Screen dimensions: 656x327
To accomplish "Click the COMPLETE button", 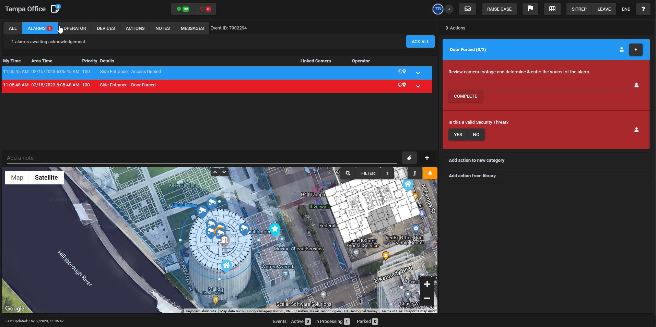I will (x=465, y=96).
